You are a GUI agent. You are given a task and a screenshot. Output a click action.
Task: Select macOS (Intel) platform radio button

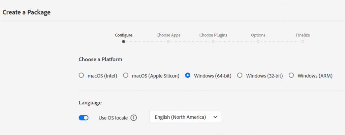click(x=81, y=75)
